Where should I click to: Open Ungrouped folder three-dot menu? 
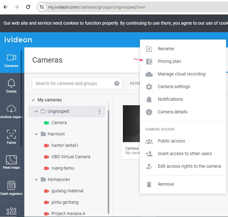[x=99, y=112]
